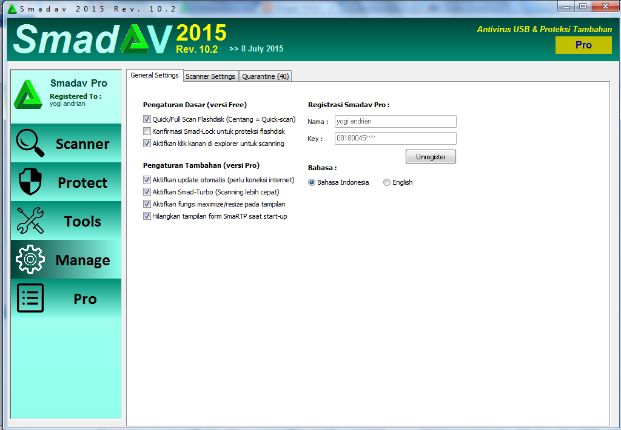Screen dimensions: 621x430
Task: Click the Unregister button
Action: pyautogui.click(x=431, y=157)
